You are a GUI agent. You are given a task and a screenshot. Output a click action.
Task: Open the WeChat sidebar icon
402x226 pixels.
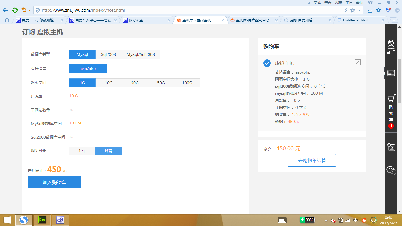click(391, 170)
